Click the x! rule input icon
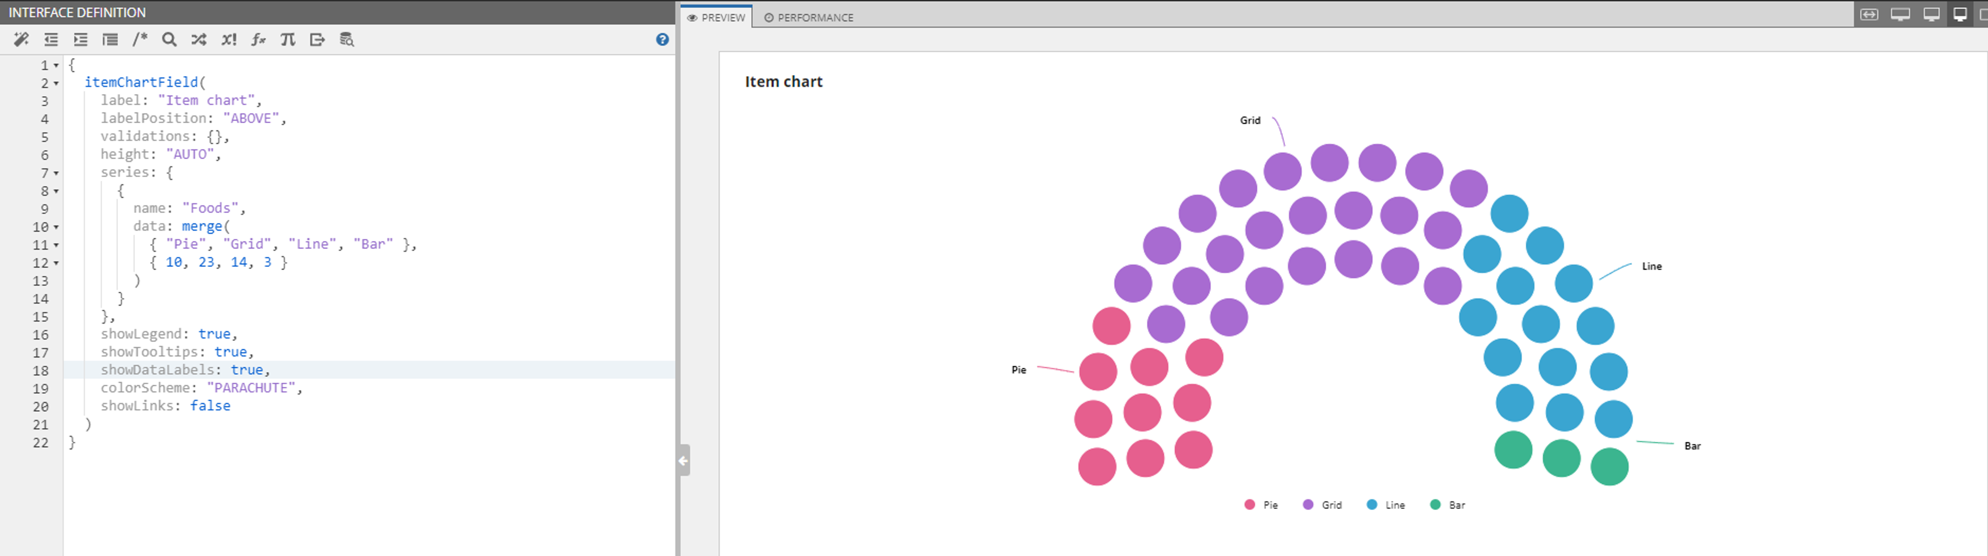 pos(228,39)
